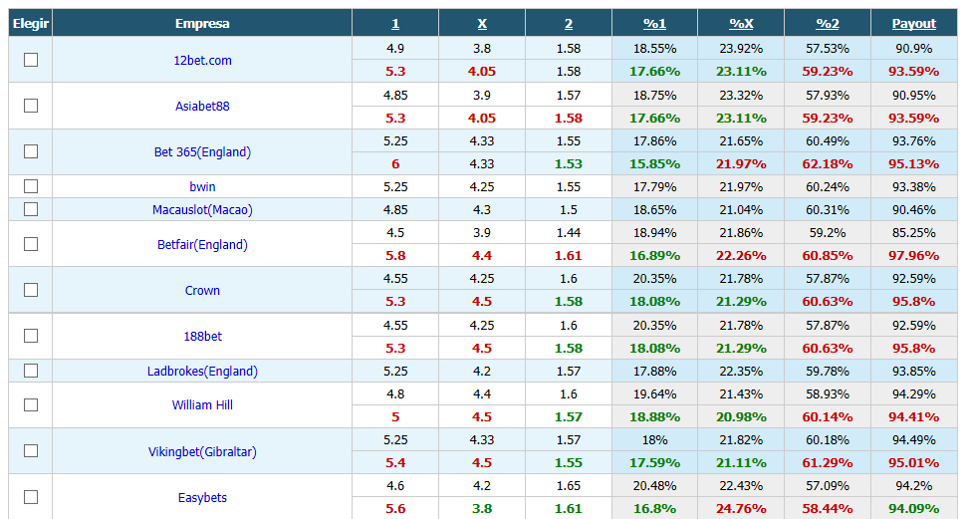Open the Easybets company link

[x=202, y=497]
